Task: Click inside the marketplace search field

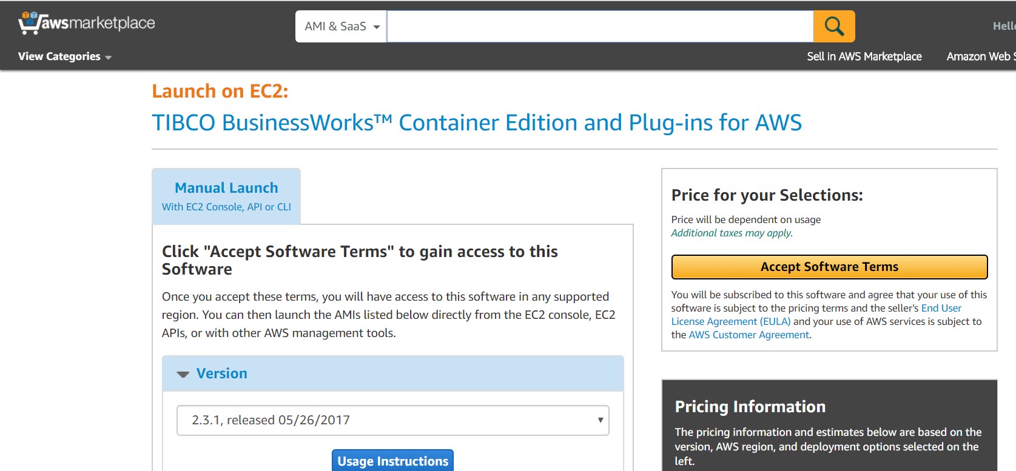Action: tap(599, 27)
